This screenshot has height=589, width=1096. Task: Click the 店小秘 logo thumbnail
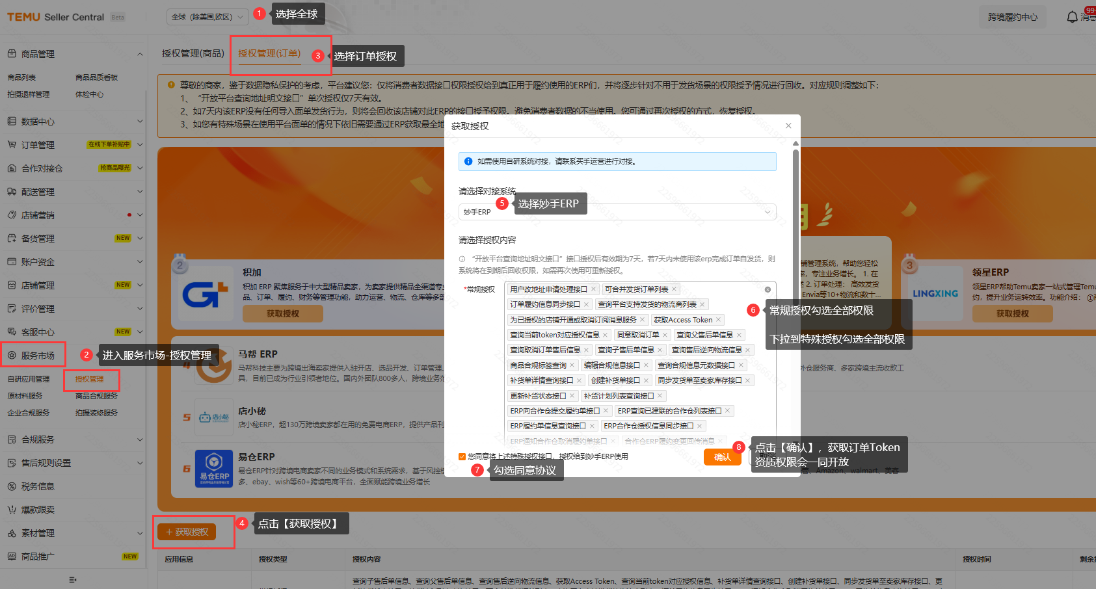click(x=214, y=417)
